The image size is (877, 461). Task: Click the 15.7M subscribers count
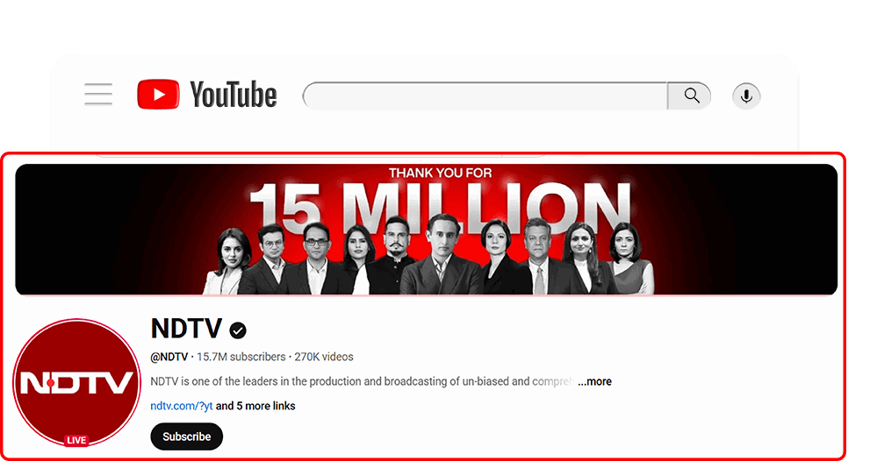[241, 357]
